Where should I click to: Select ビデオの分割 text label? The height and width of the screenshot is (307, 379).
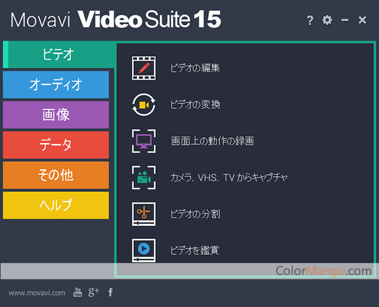point(195,214)
